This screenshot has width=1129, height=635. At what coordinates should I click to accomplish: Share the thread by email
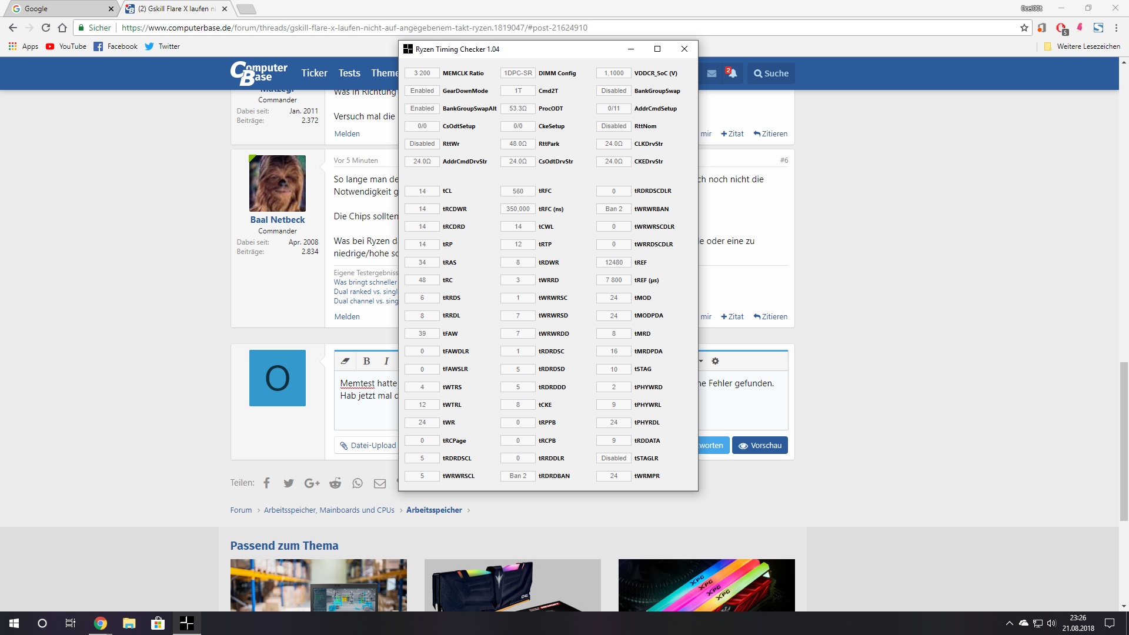380,483
